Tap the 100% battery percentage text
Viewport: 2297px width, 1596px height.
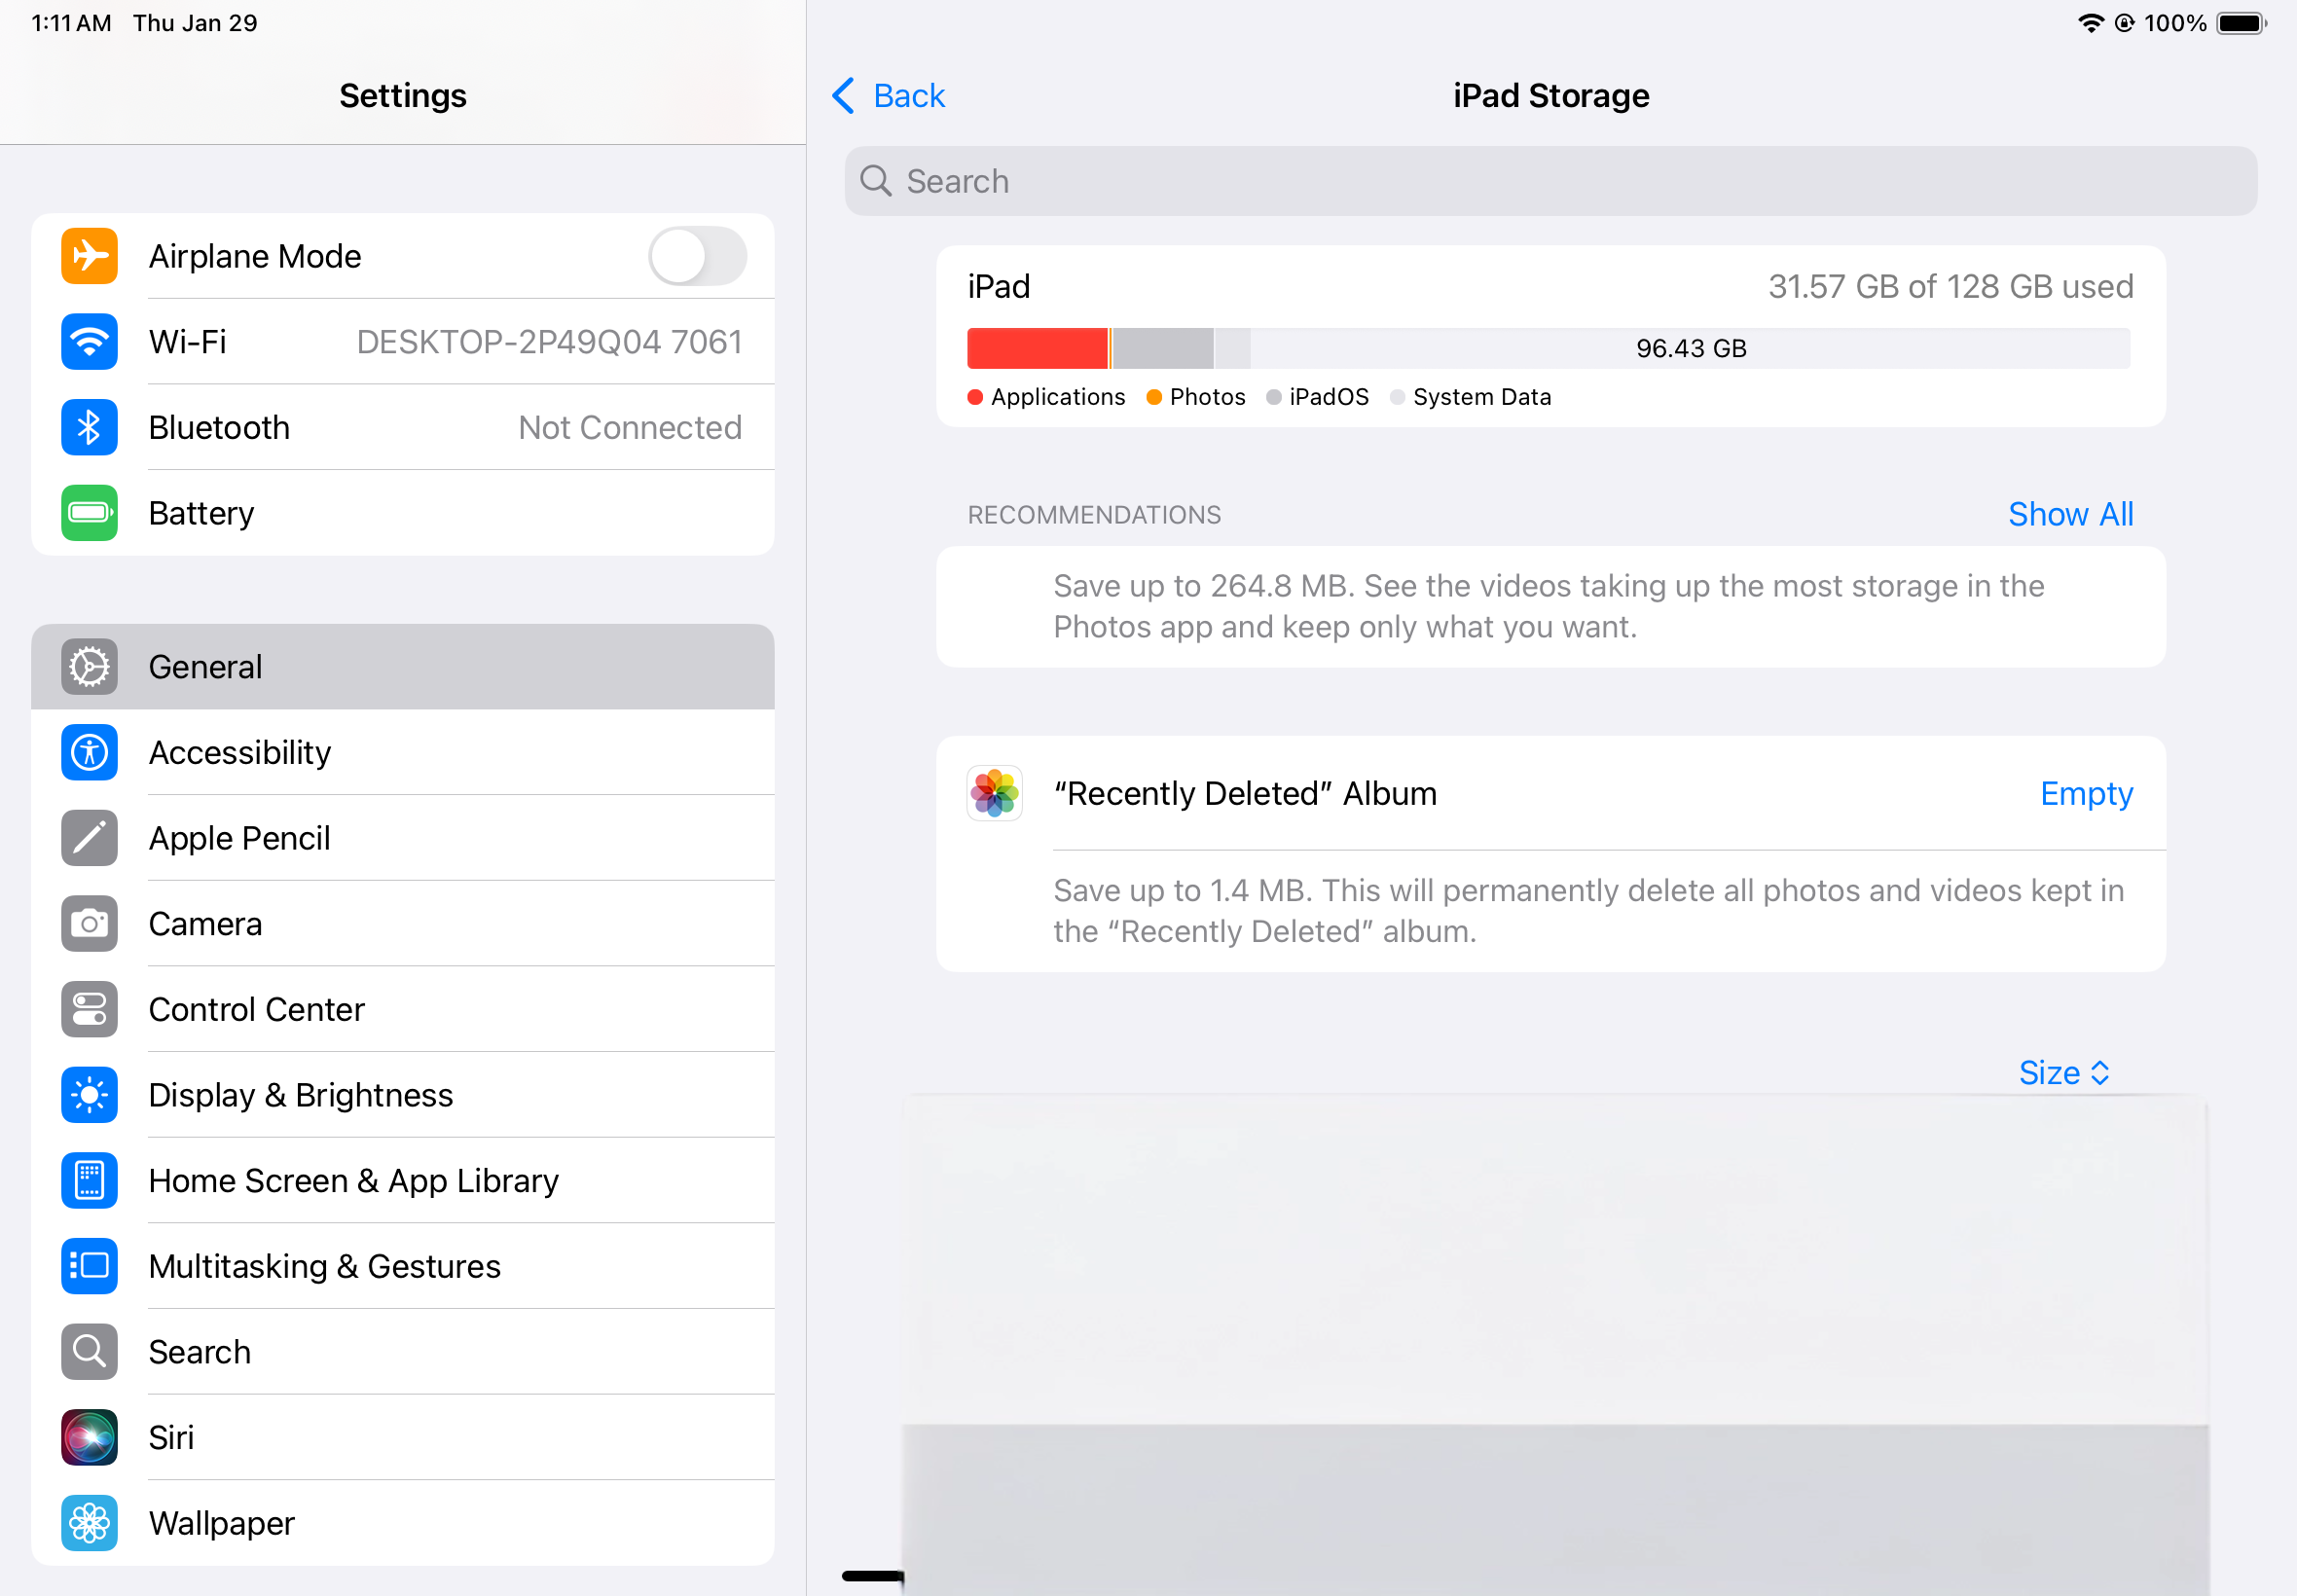coord(2175,23)
